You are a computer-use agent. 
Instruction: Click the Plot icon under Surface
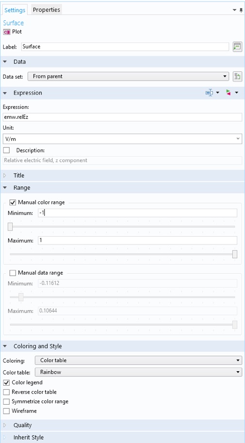[x=6, y=32]
